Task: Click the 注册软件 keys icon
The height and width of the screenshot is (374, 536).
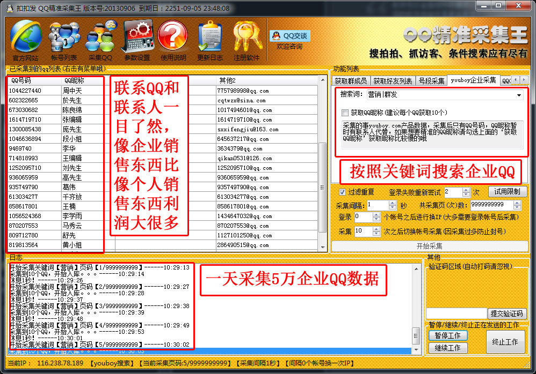Action: tap(247, 40)
